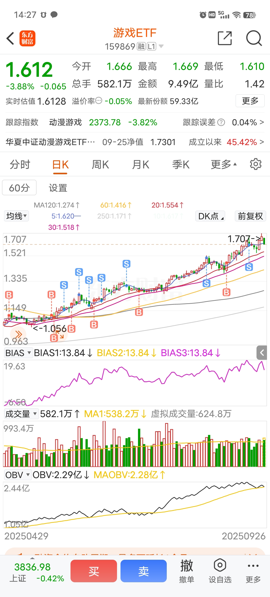This screenshot has width=270, height=597.
Task: Tap the 更多 quote details button
Action: click(x=250, y=101)
